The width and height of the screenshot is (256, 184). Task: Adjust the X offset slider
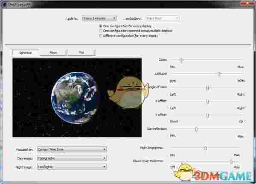[x=207, y=101]
